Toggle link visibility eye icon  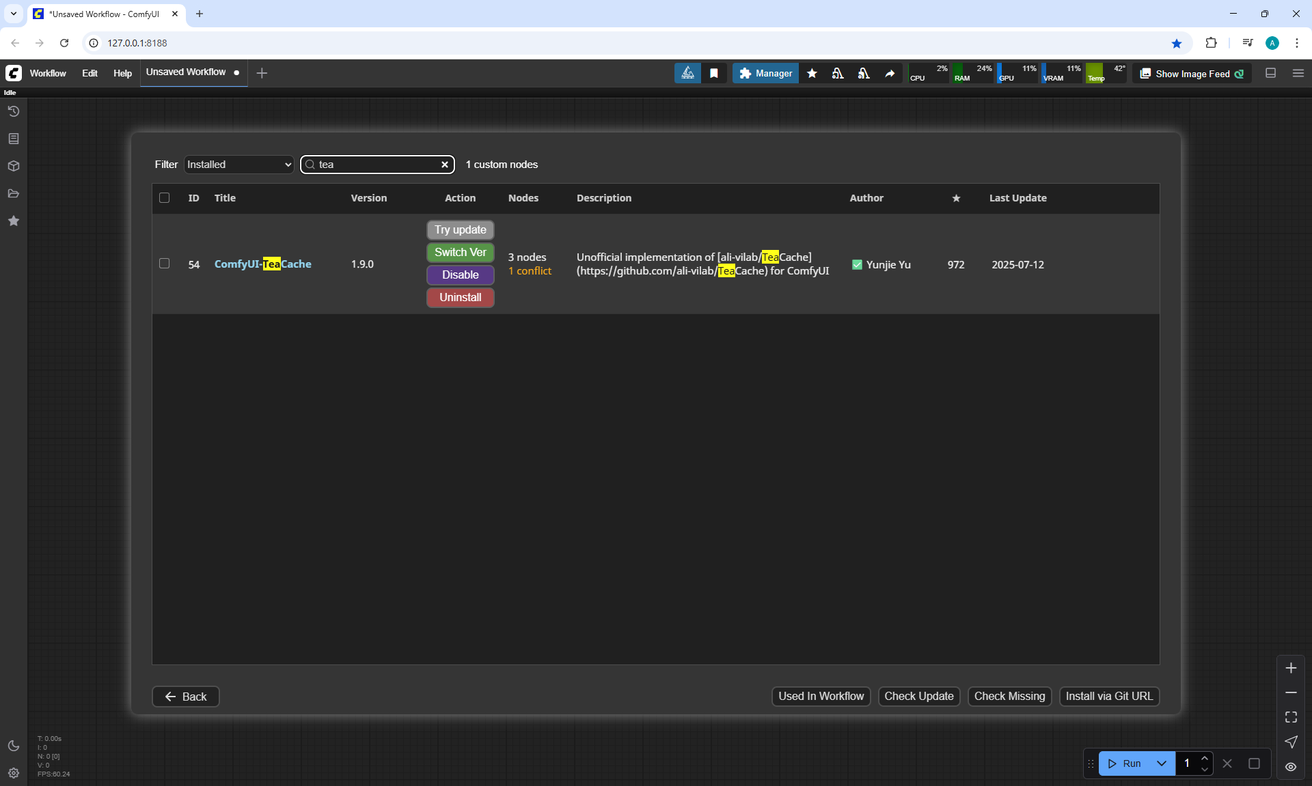[1291, 767]
